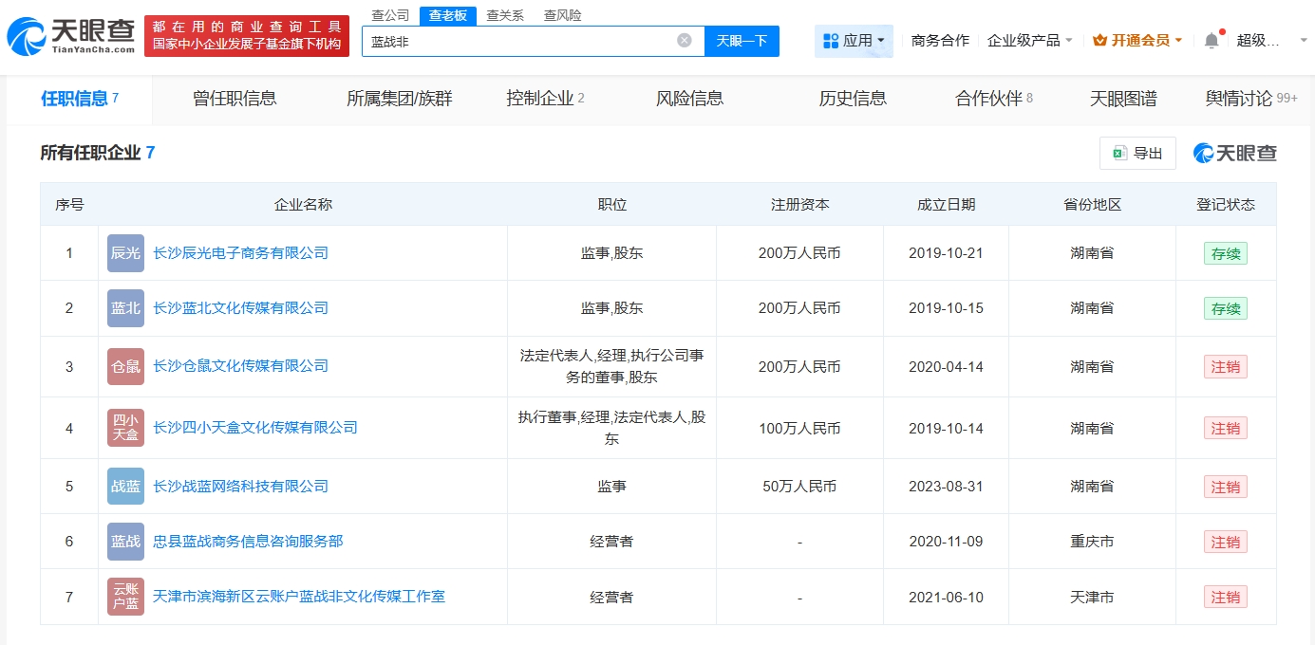Click the 仓鼠 company logo thumbnail
The width and height of the screenshot is (1315, 645).
point(125,366)
